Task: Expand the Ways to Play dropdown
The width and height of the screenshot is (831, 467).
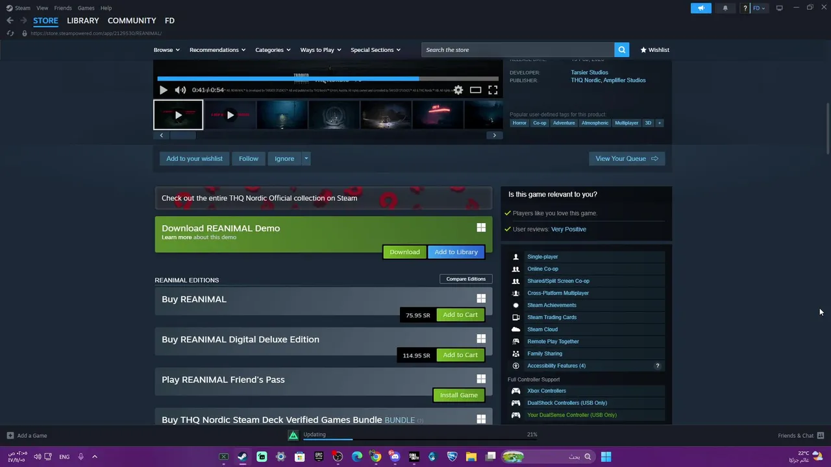Action: pos(321,50)
